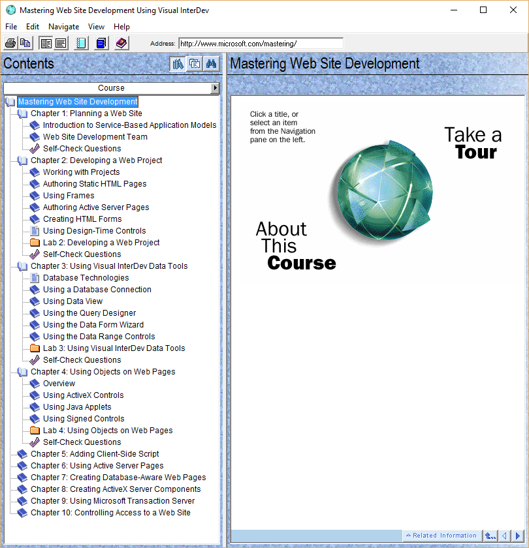529x548 pixels.
Task: Open Using the Data Range Controls
Action: 99,337
